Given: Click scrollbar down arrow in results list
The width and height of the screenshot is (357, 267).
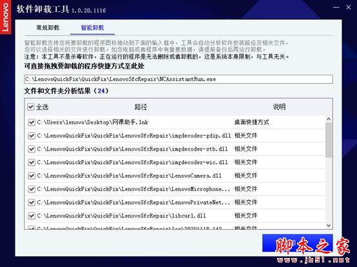Looking at the screenshot, I should coord(329,225).
